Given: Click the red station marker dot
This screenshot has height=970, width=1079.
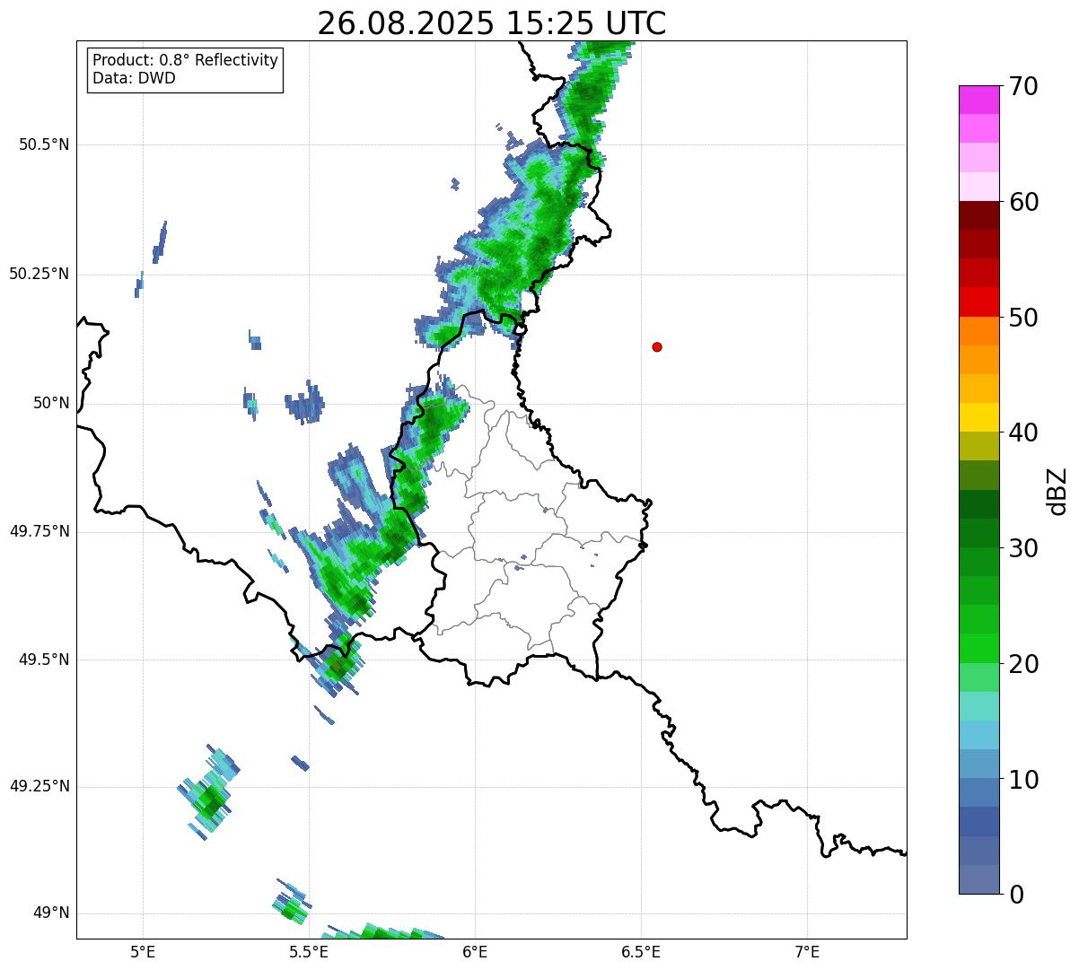Looking at the screenshot, I should 657,346.
